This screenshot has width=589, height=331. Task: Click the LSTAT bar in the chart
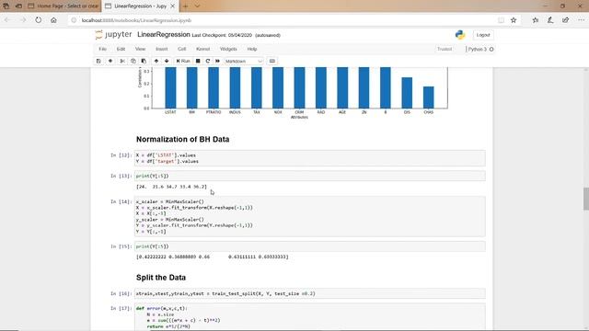click(x=170, y=88)
